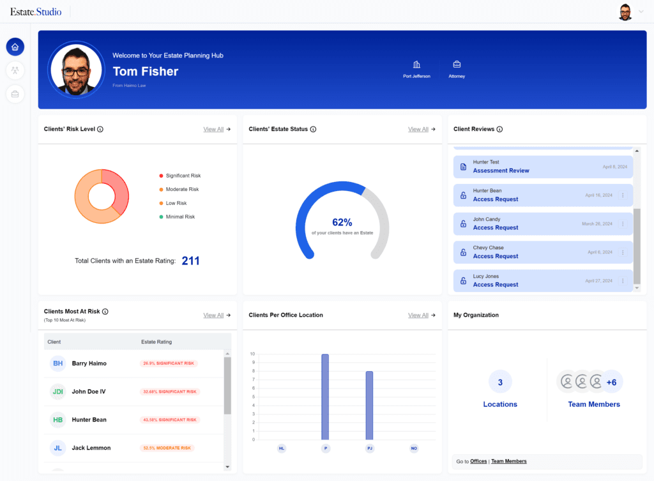Click info icon beside Clients' Risk Level

[100, 129]
